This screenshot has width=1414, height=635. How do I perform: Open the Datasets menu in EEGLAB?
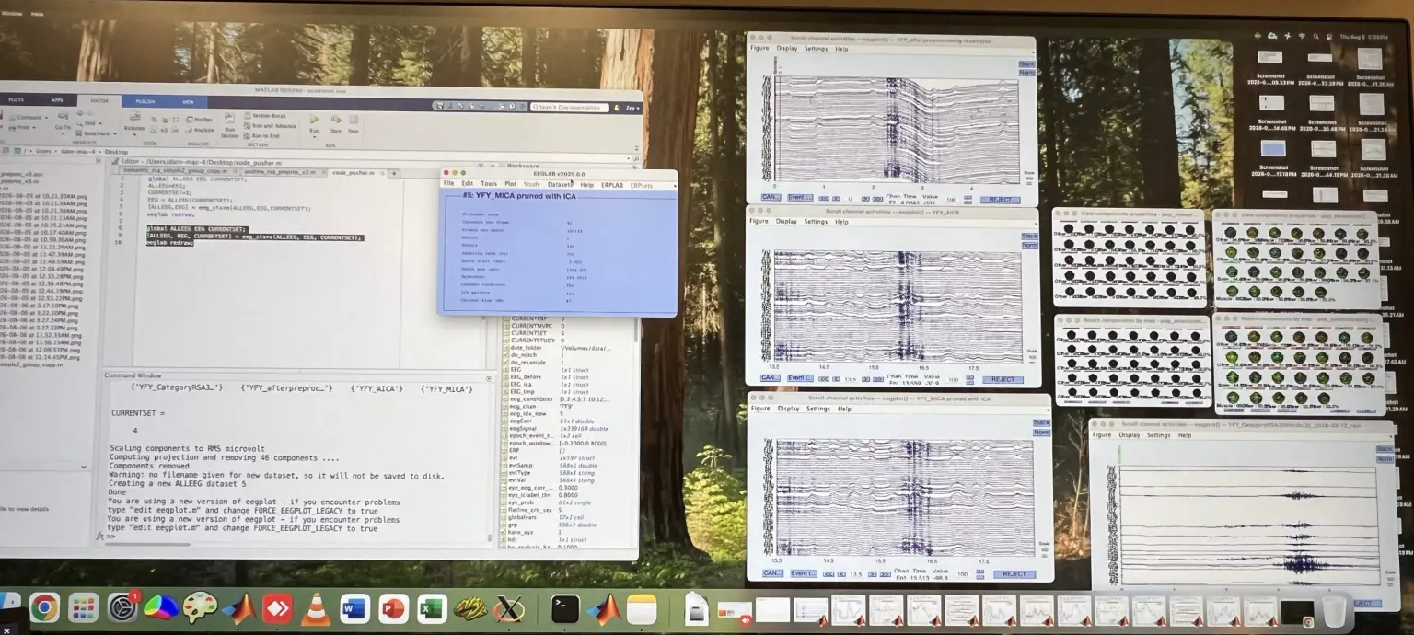click(x=560, y=184)
